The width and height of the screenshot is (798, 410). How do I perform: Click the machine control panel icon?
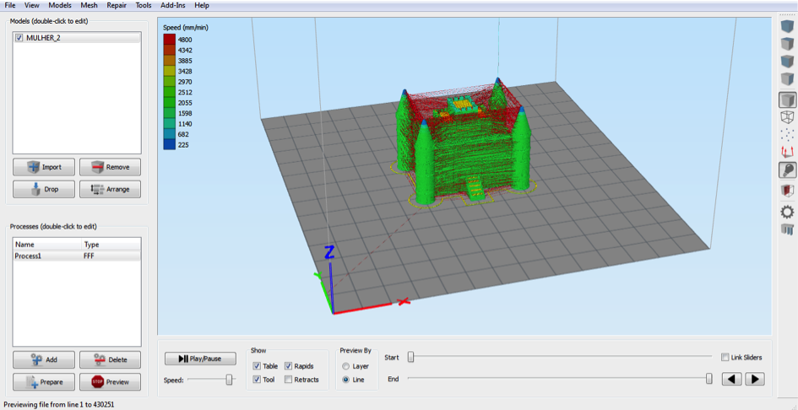click(787, 229)
